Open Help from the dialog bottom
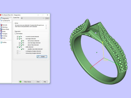The height and width of the screenshot is (98, 131). coord(45,82)
